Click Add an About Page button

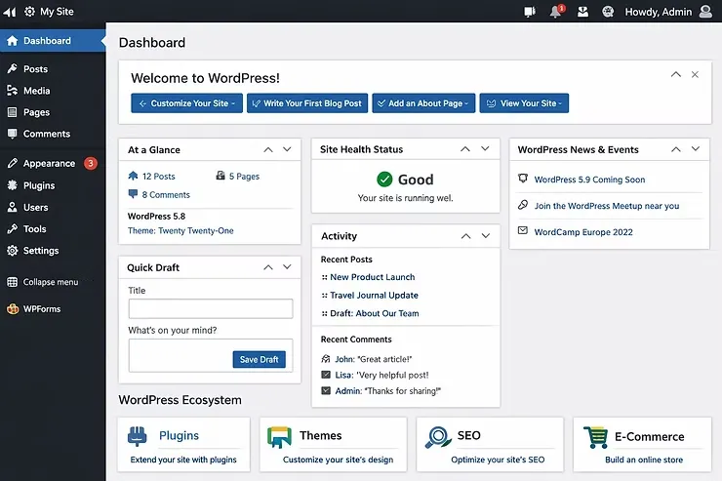point(423,103)
